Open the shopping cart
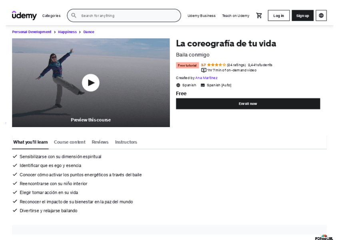Screen dimensions: 339x240 [259, 15]
